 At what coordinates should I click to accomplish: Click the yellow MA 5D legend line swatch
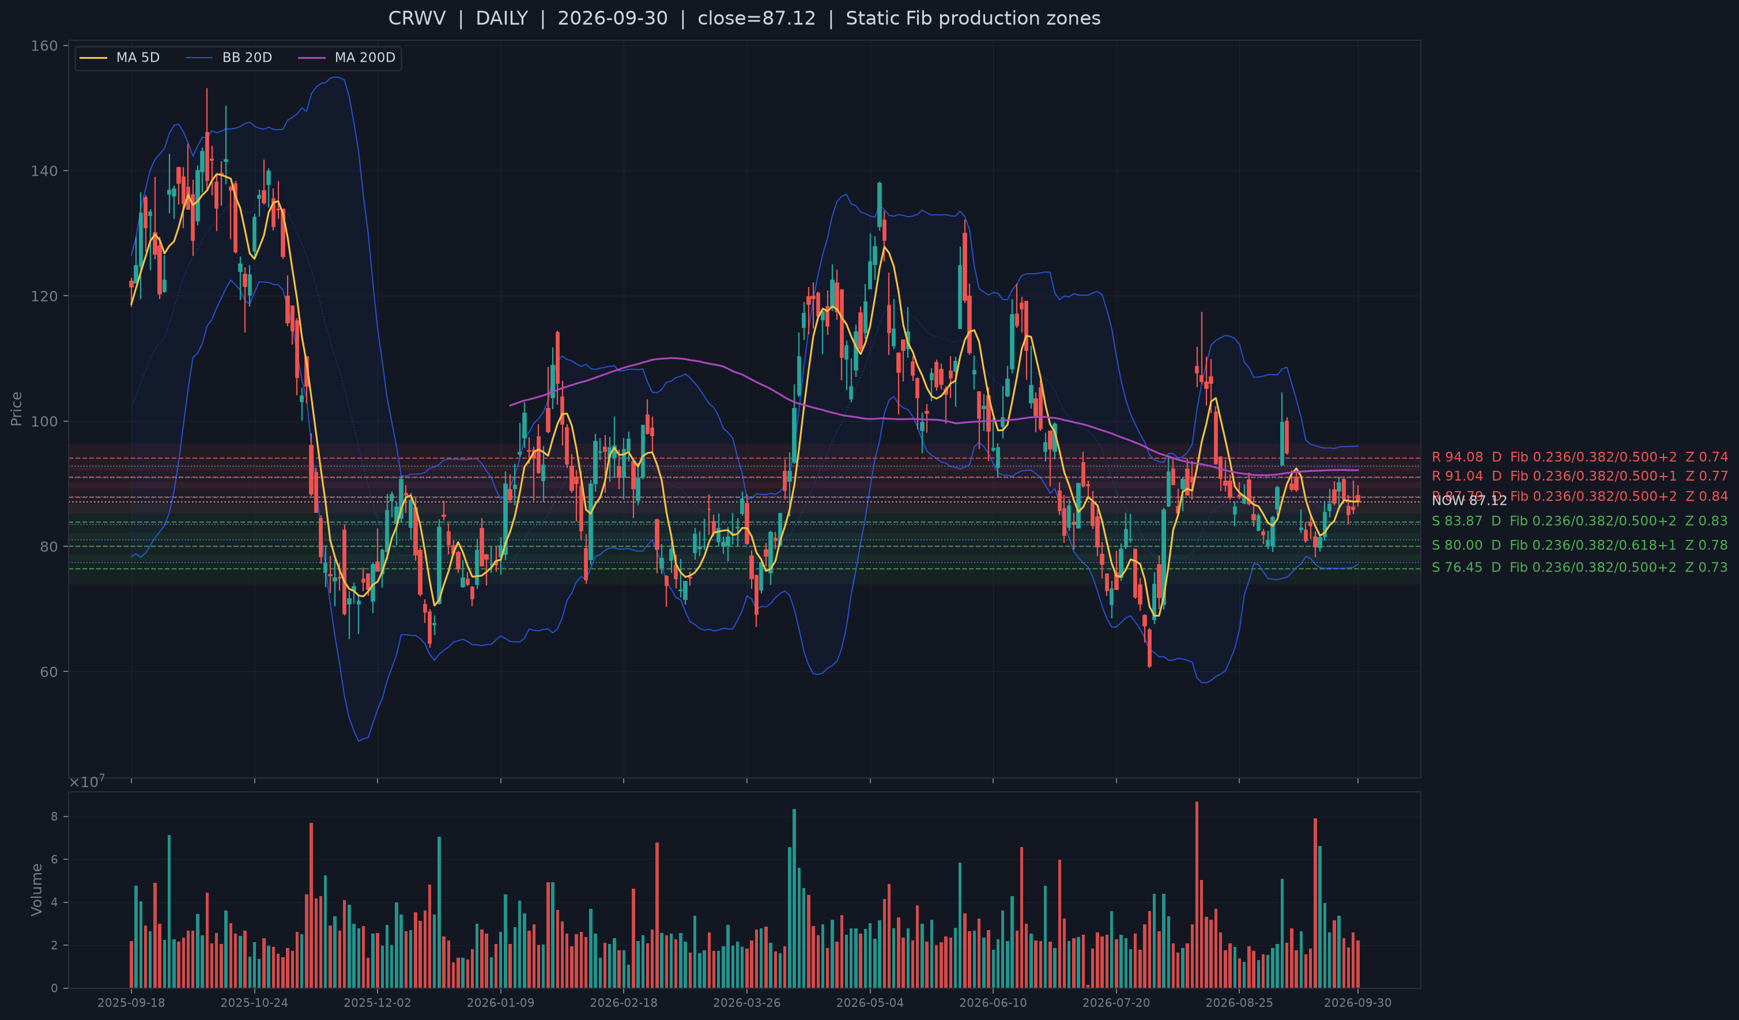point(93,58)
